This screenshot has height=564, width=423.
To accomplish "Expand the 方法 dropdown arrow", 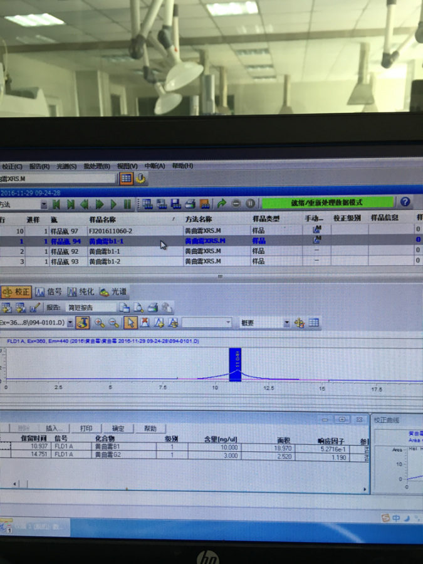I will [43, 205].
